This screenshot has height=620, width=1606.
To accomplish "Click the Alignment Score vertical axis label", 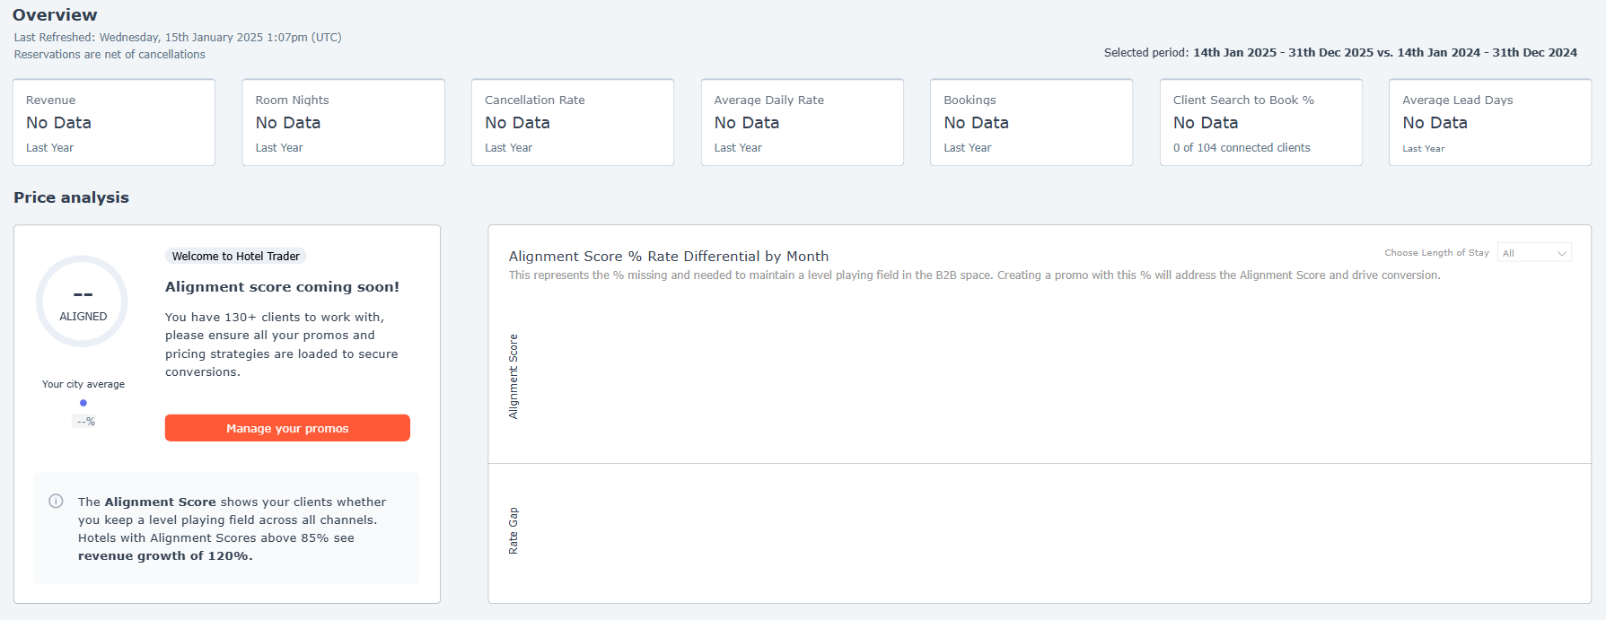I will 513,376.
